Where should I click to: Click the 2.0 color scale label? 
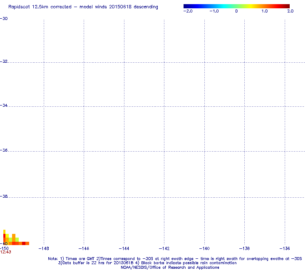[291, 11]
